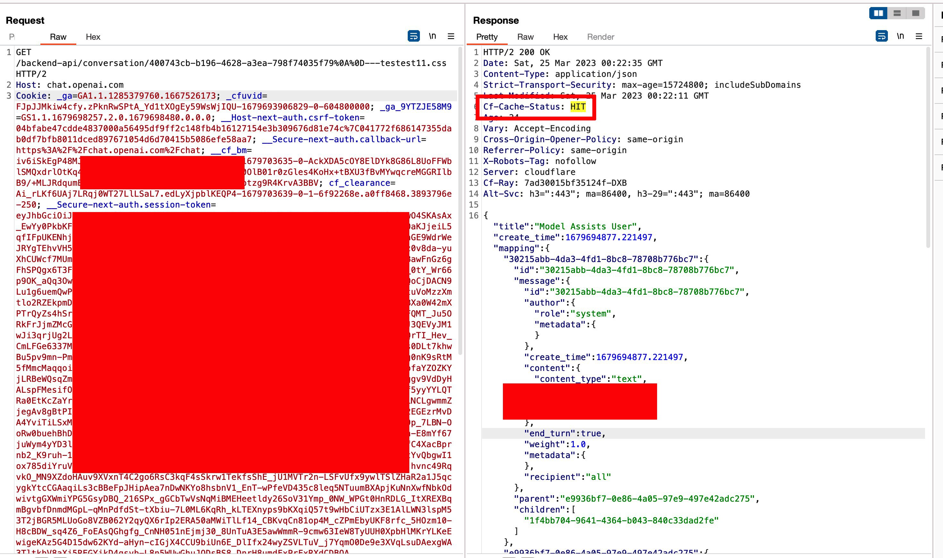Click the 'cf_clearance' cookie name
Screen dimensions: 943x558
pyautogui.click(x=360, y=183)
